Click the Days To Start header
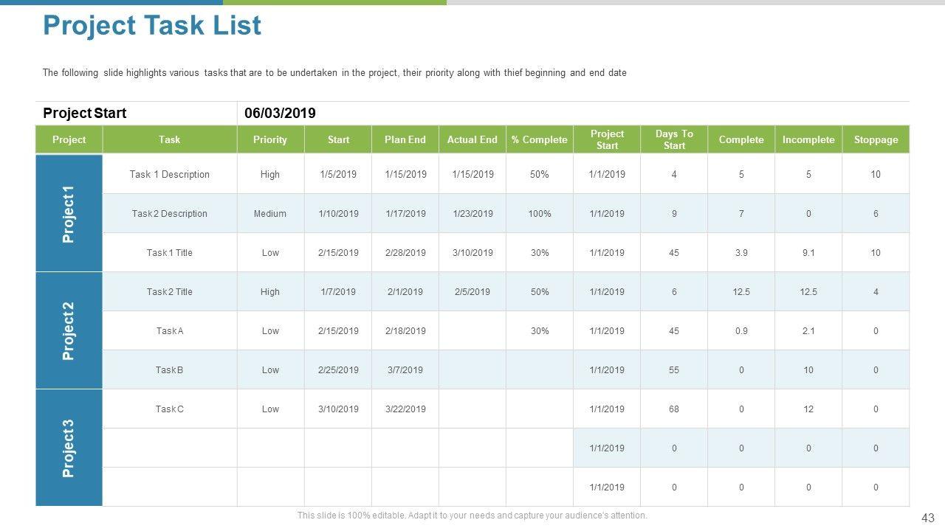 click(x=674, y=139)
